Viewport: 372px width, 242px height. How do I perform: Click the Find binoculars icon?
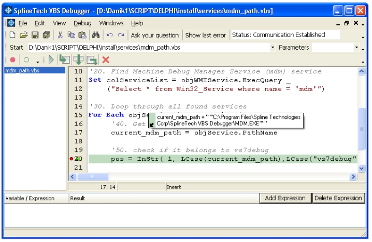[95, 35]
